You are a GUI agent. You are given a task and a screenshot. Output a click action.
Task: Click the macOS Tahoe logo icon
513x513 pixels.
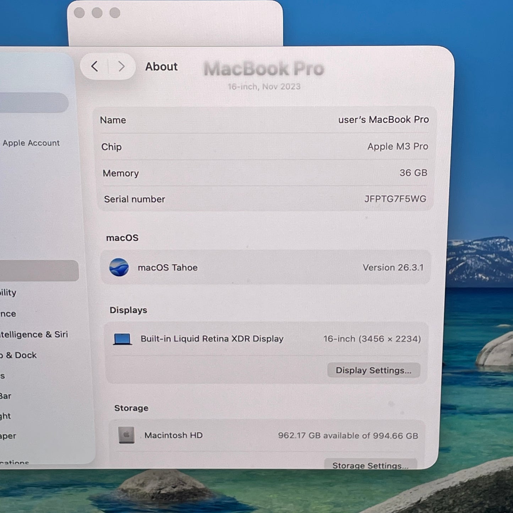pos(119,267)
